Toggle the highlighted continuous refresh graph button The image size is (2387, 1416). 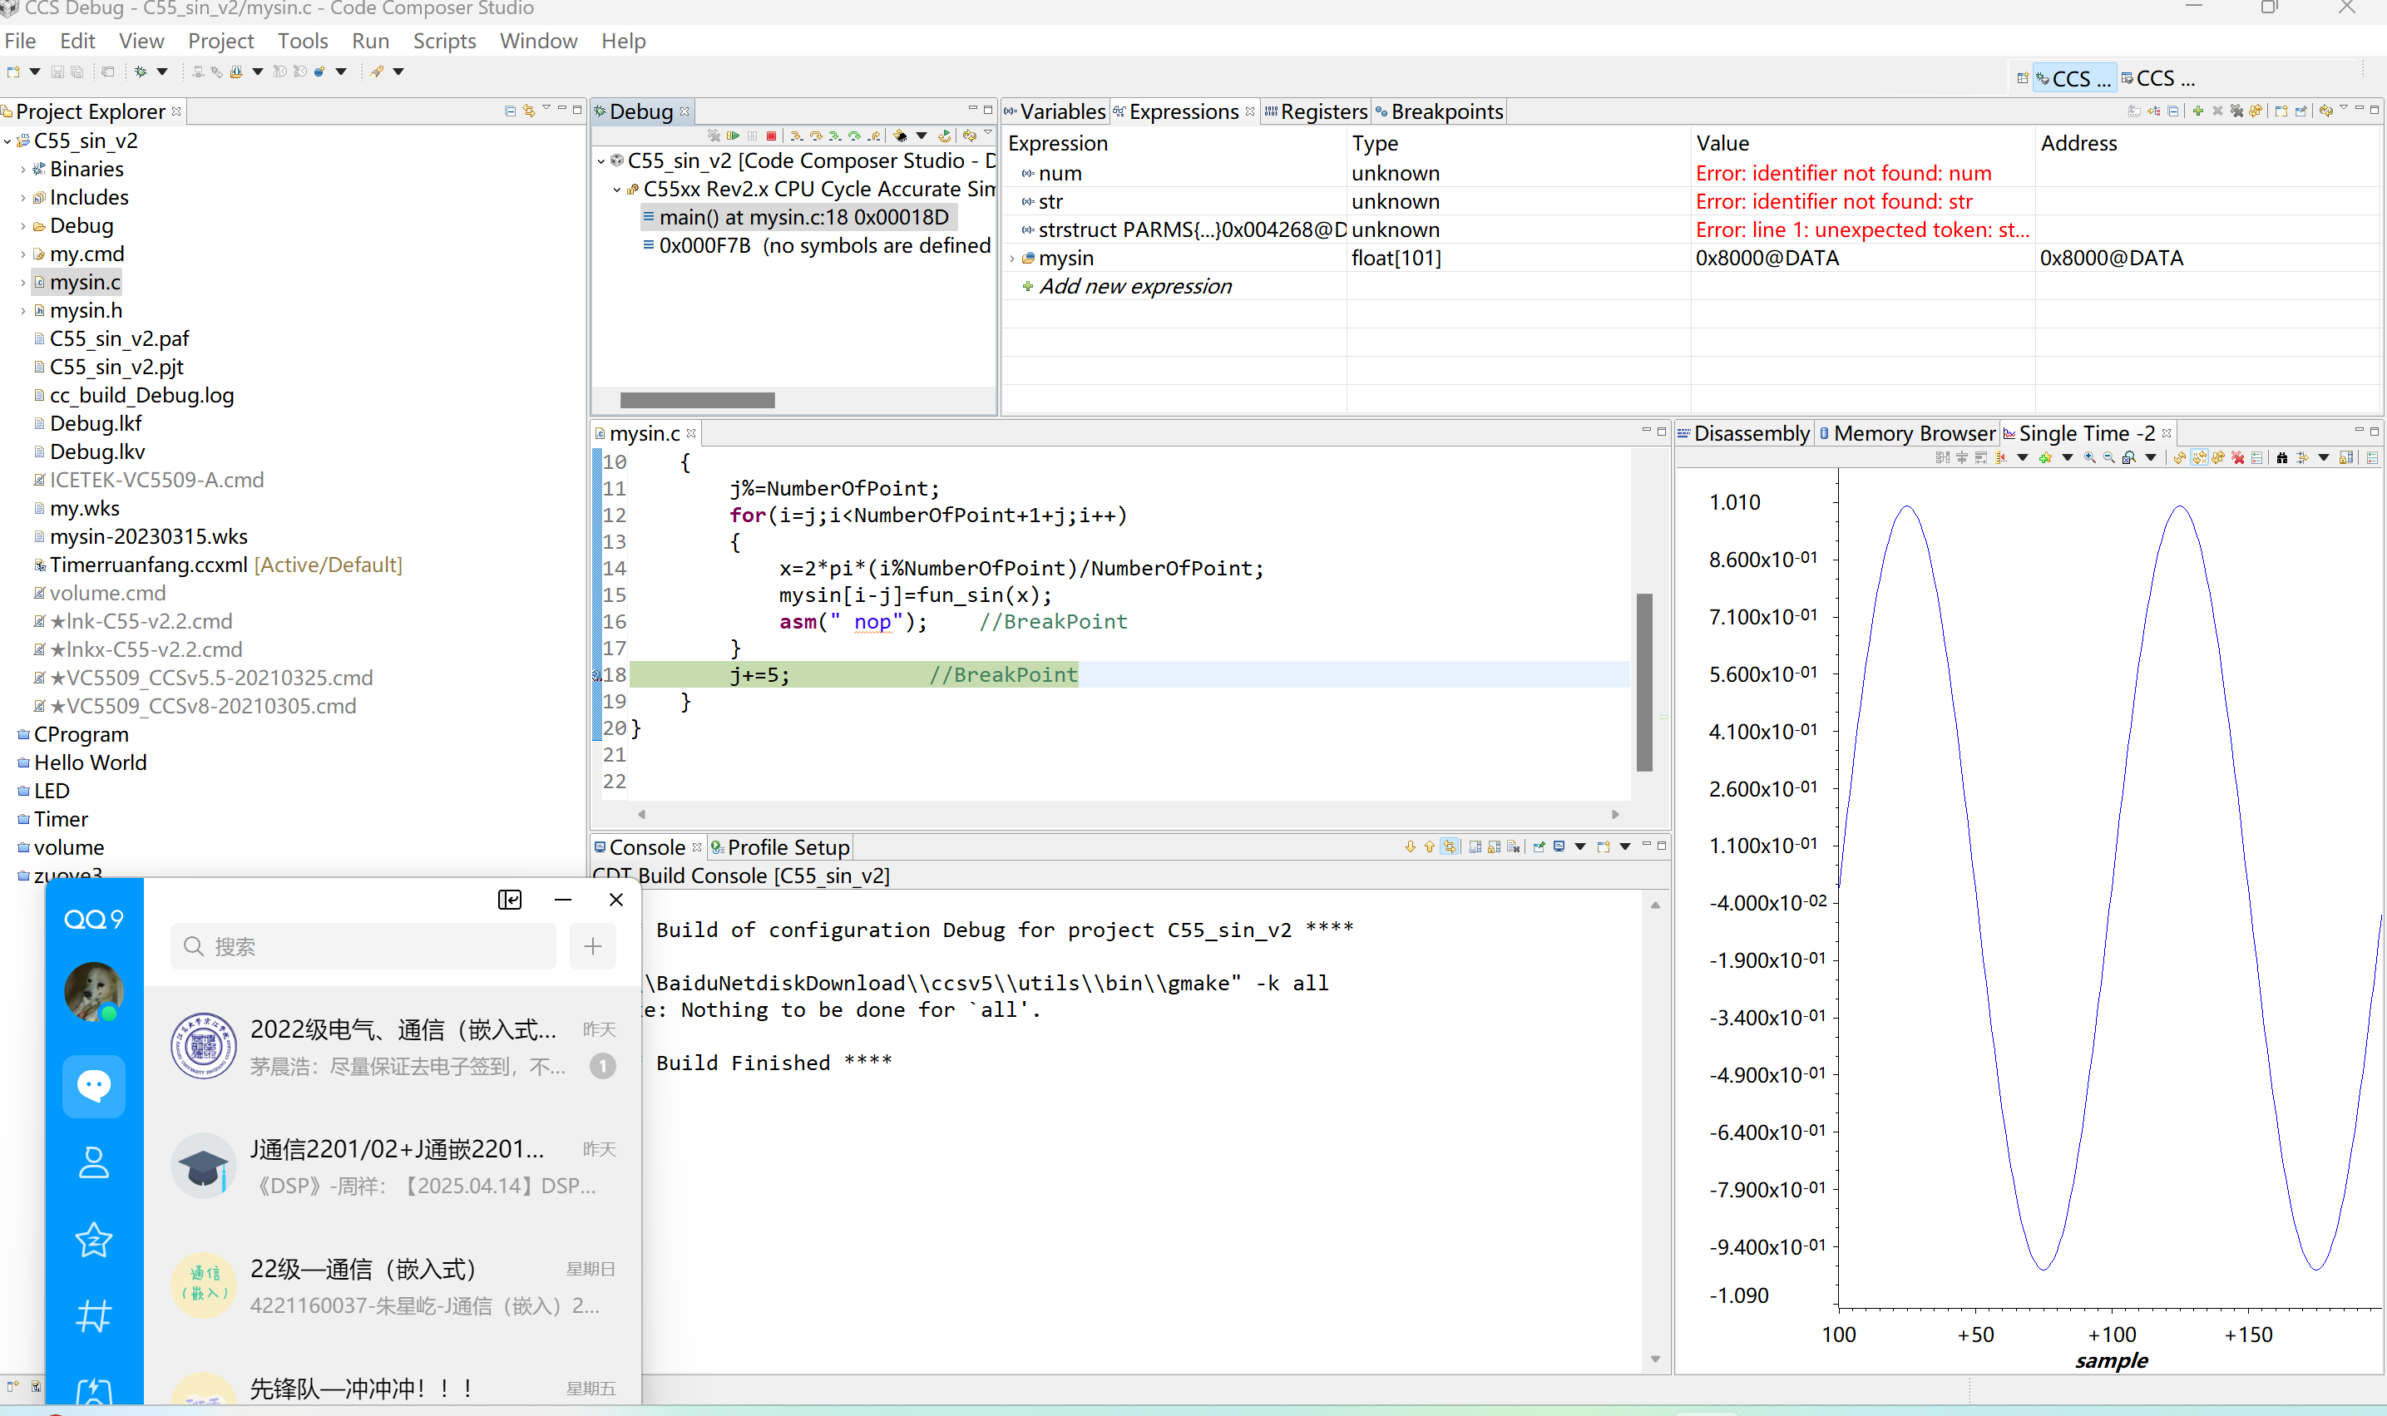point(2200,458)
